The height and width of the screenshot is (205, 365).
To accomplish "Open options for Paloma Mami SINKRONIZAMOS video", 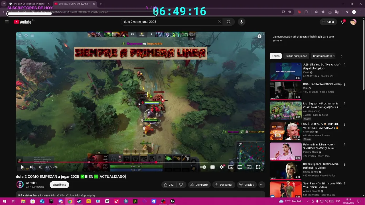I will [344, 145].
